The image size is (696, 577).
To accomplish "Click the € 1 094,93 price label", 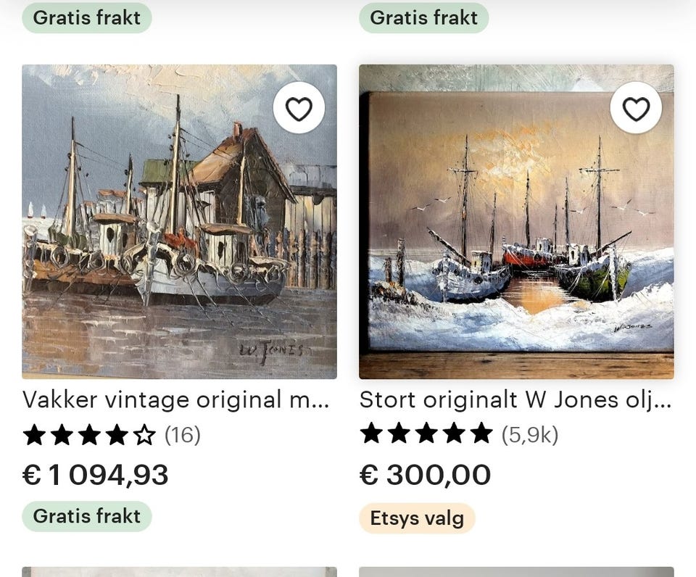I will tap(96, 475).
